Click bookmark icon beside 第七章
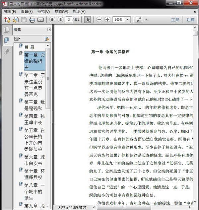199x210 pixels. coord(21,170)
